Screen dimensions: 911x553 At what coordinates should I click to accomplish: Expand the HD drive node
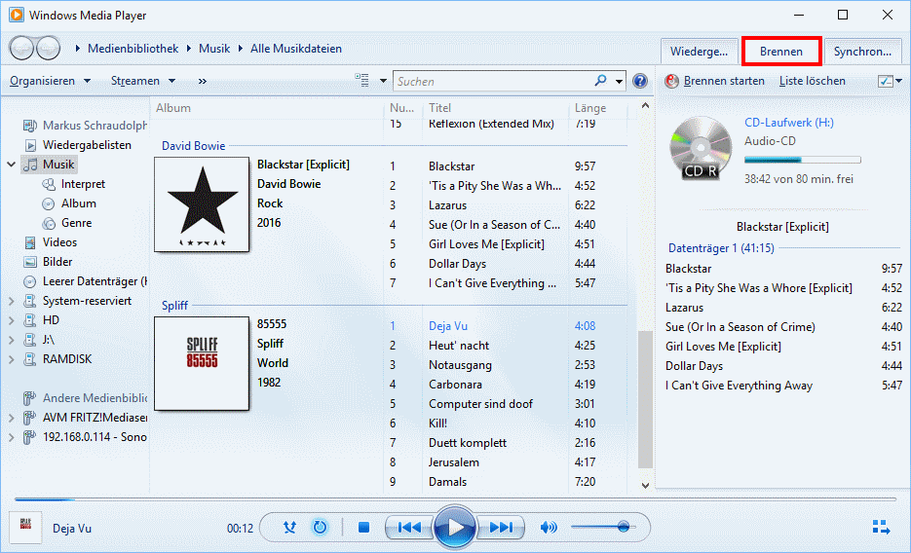click(11, 320)
